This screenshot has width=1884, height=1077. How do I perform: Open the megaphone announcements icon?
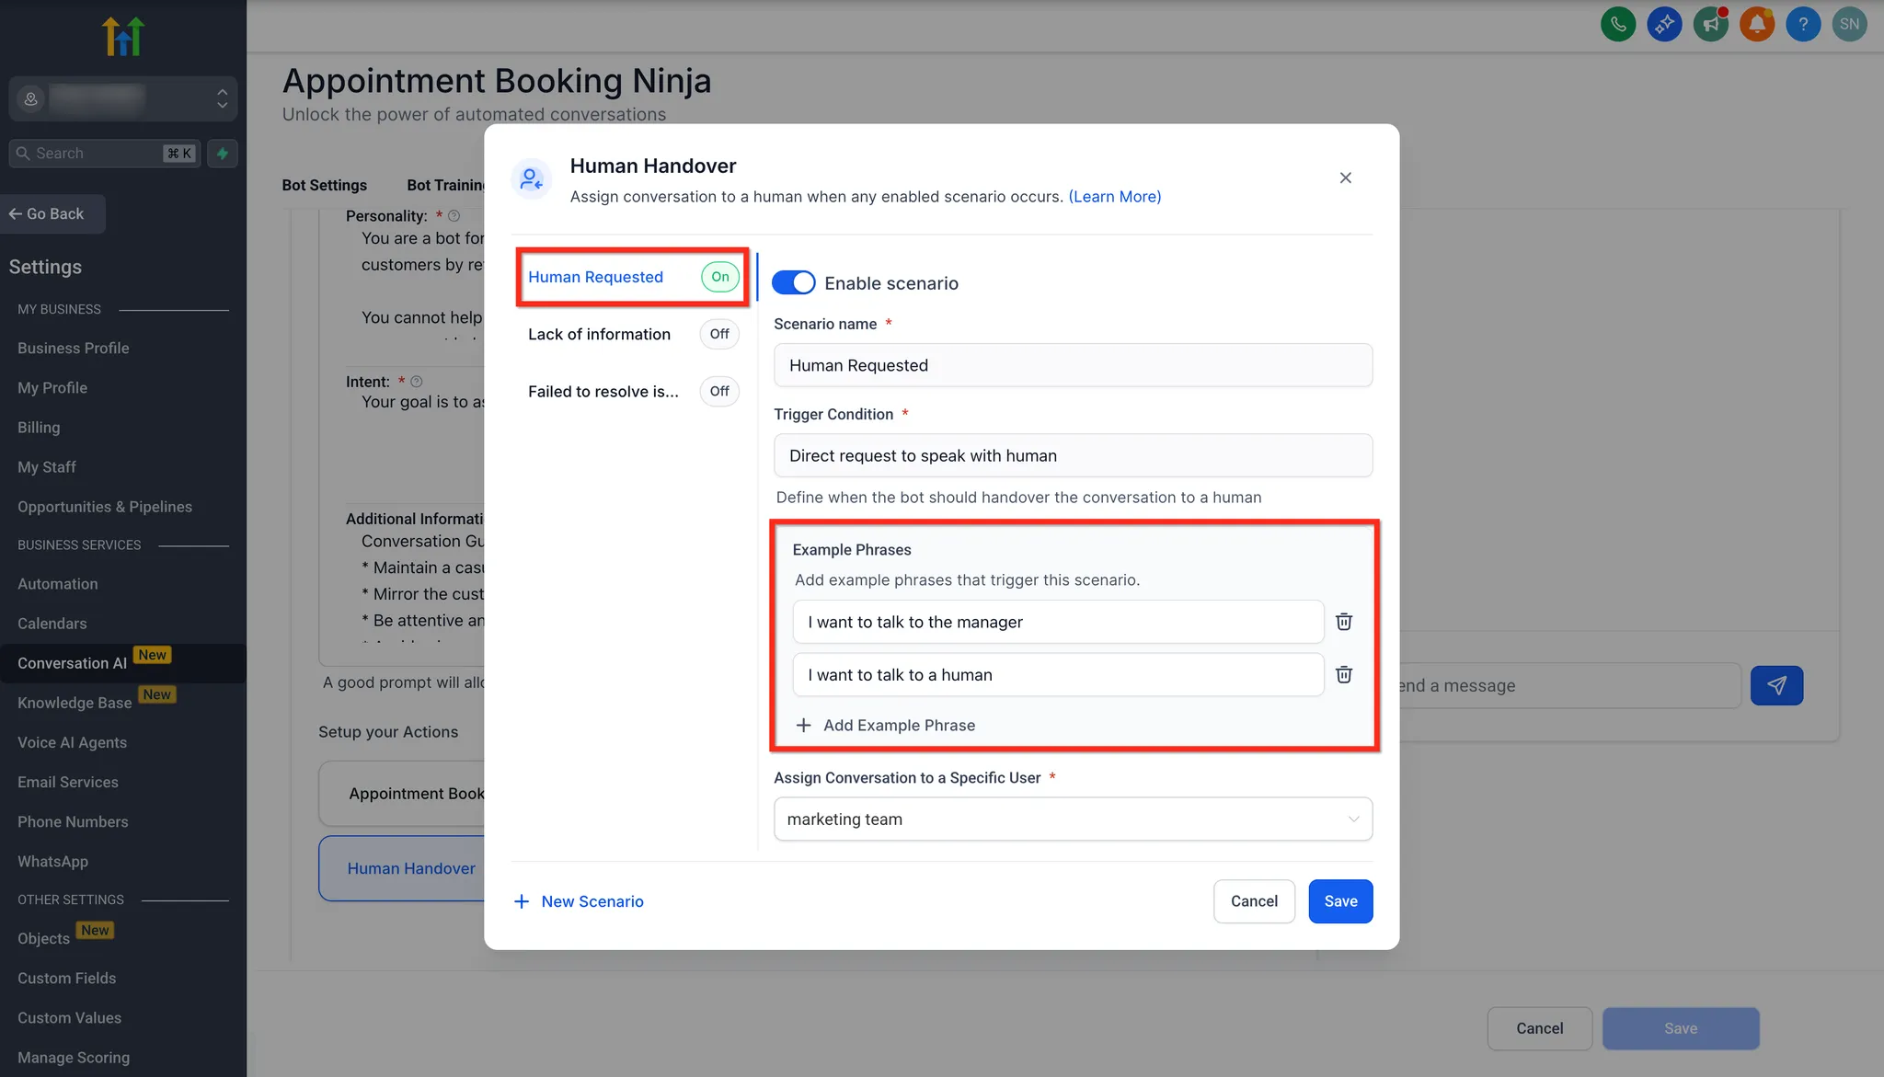tap(1710, 24)
